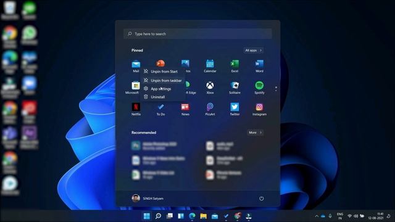Viewport: 395px width, 222px height.
Task: Show hidden system tray icons
Action: coord(317,216)
